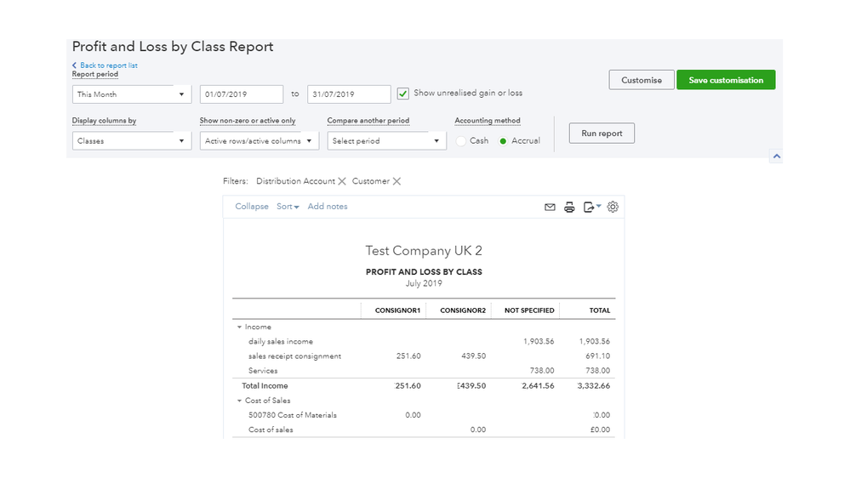The height and width of the screenshot is (478, 850).
Task: Open report settings gear icon
Action: [613, 207]
